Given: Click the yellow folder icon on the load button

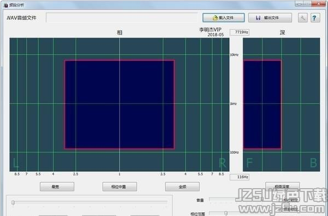Looking at the screenshot, I should click(x=215, y=18).
